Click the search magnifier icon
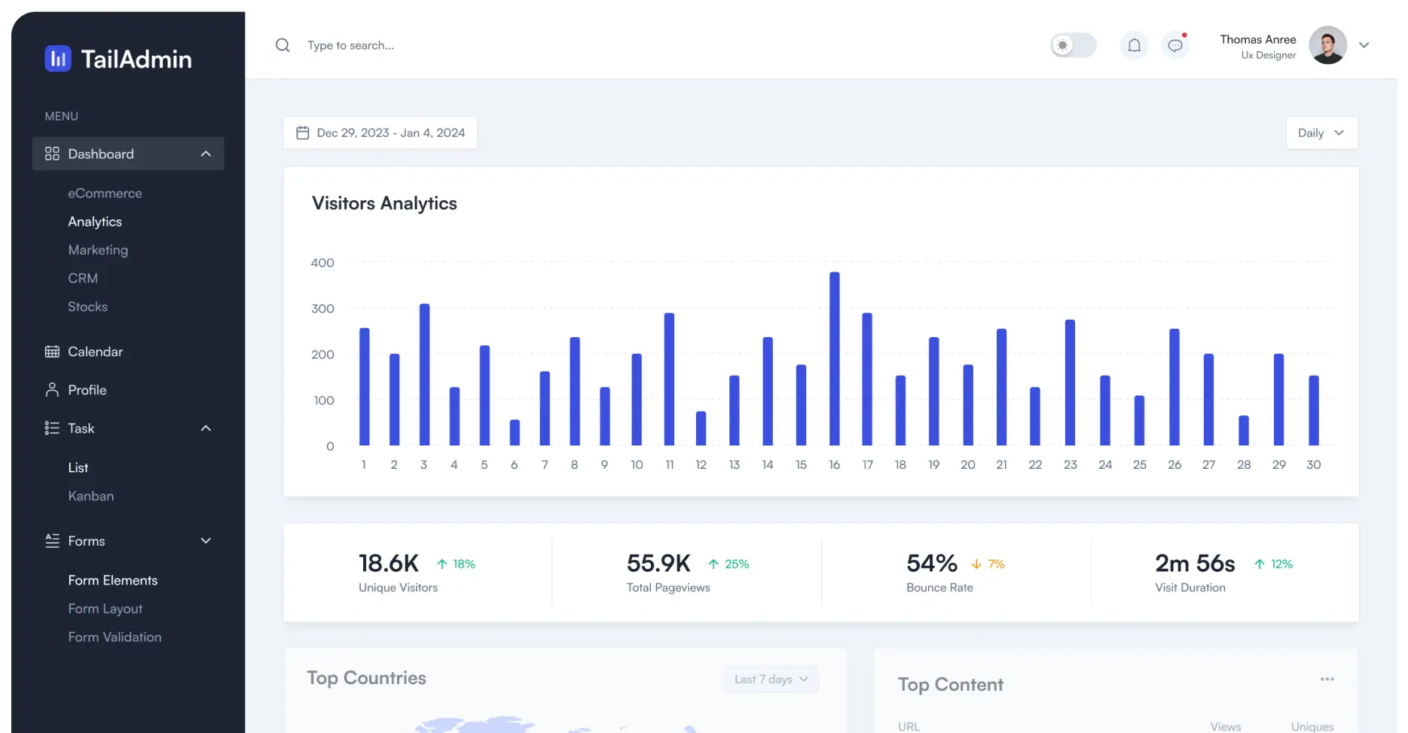The width and height of the screenshot is (1408, 733). [x=283, y=45]
